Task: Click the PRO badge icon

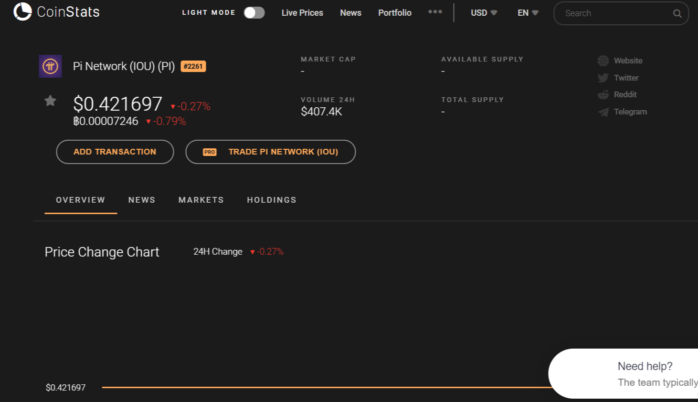Action: click(210, 152)
